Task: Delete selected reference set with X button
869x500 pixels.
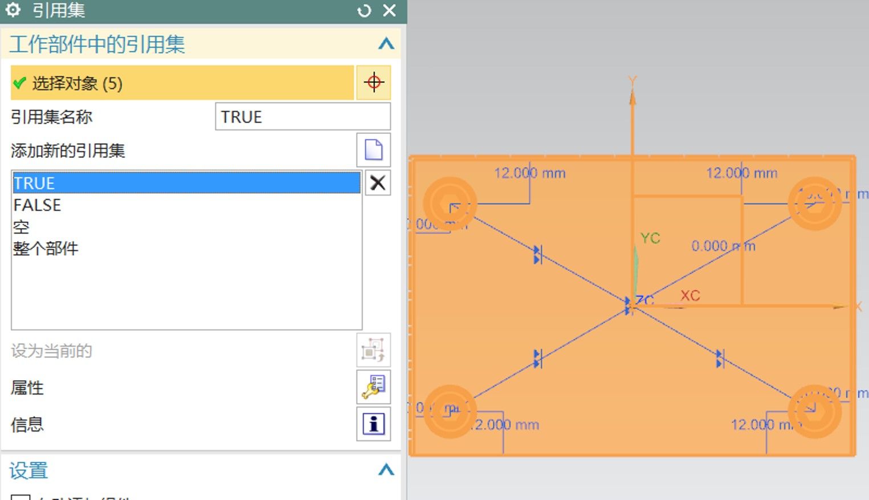Action: tap(377, 183)
